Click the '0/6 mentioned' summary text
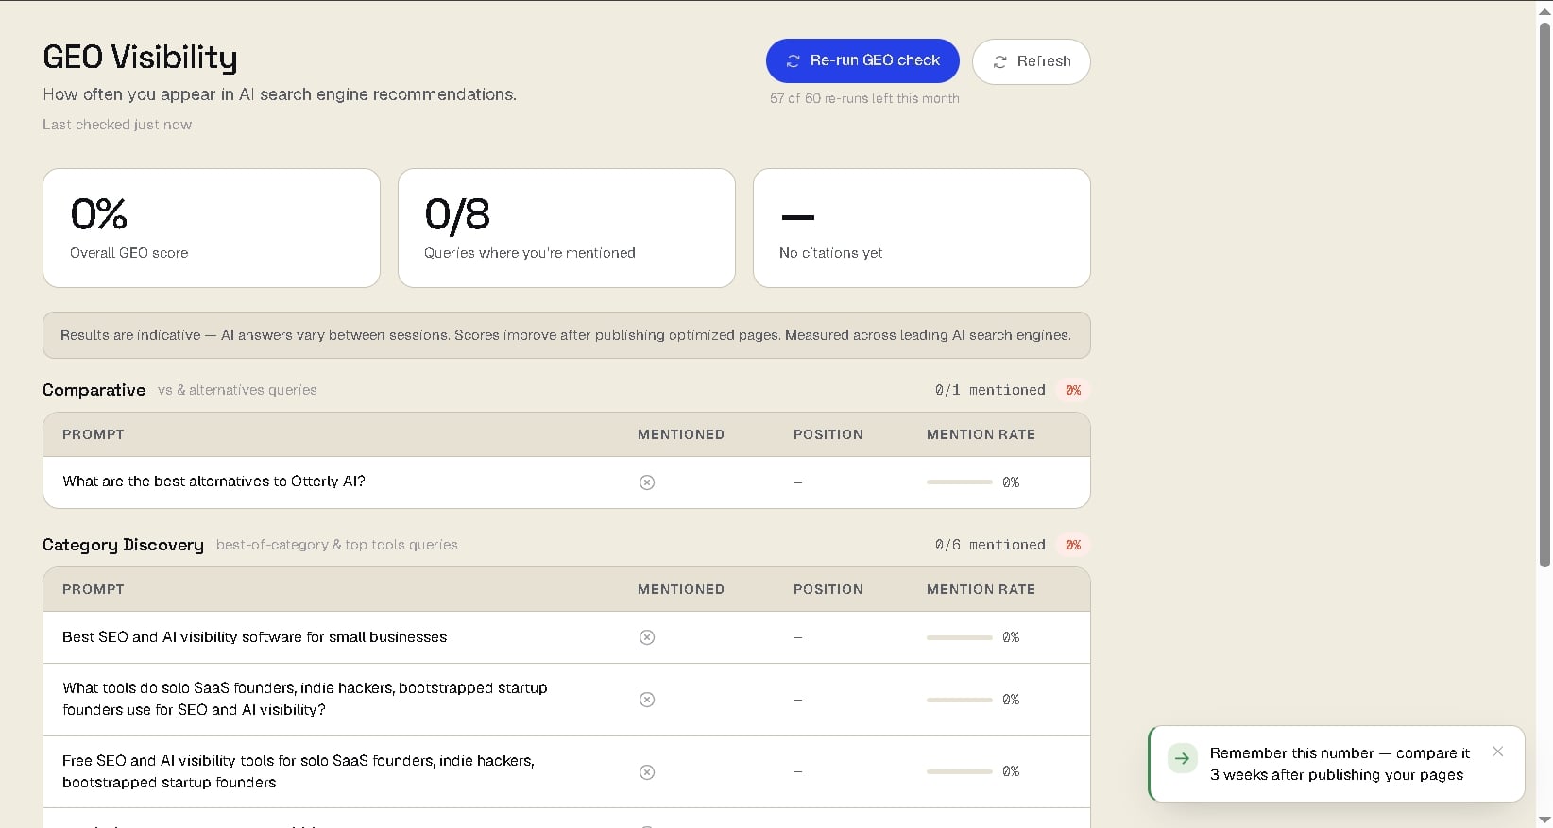This screenshot has height=828, width=1553. (x=990, y=545)
